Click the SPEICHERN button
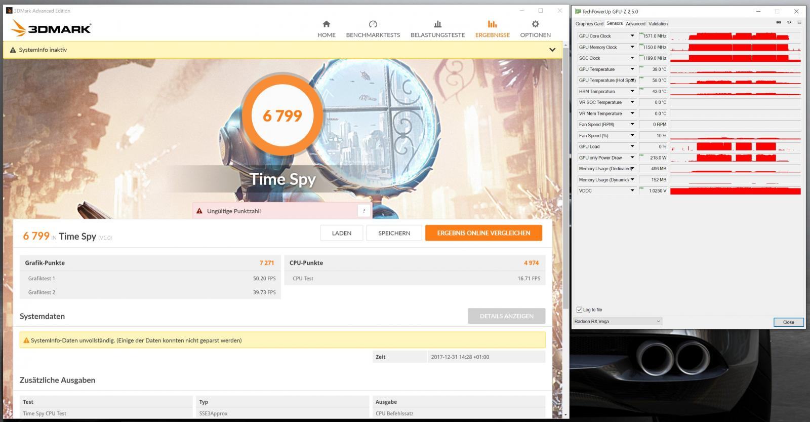 tap(394, 233)
